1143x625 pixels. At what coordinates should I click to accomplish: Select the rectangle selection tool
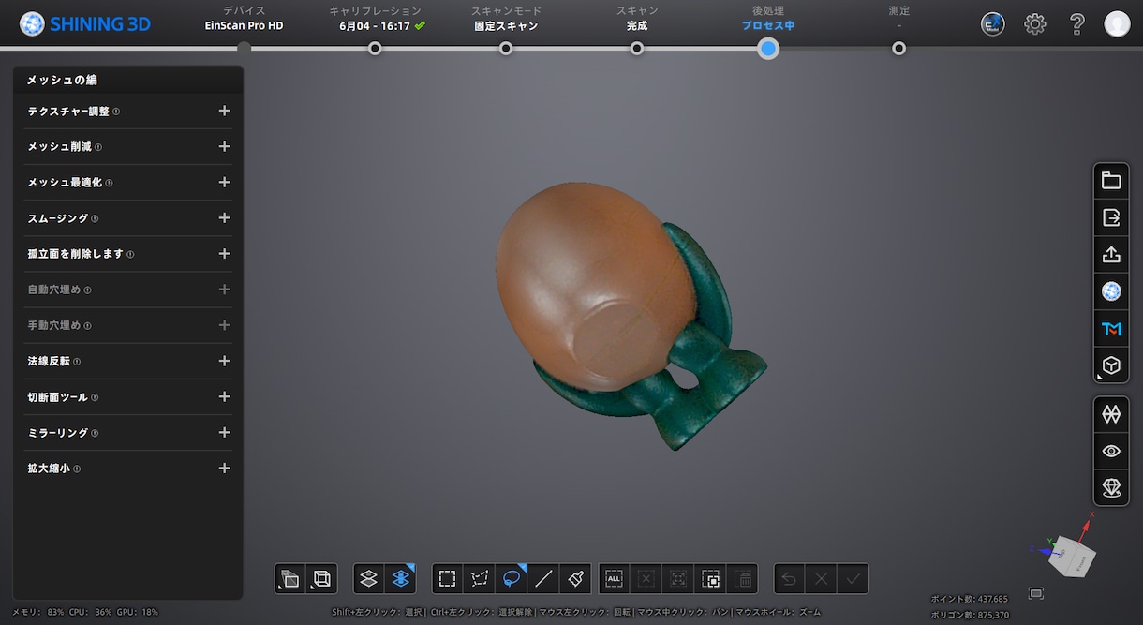448,579
